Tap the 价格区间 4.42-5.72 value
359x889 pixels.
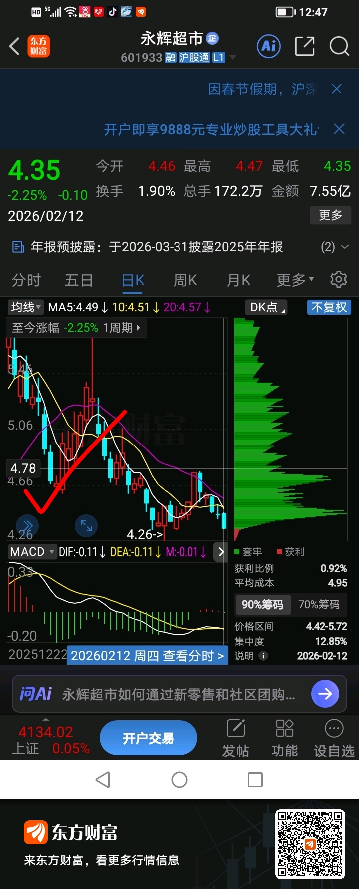click(327, 626)
